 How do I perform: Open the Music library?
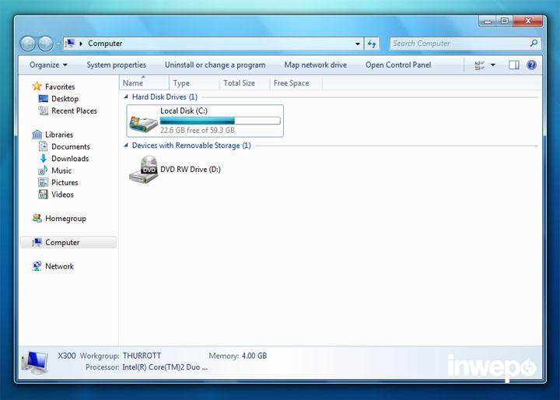(61, 170)
